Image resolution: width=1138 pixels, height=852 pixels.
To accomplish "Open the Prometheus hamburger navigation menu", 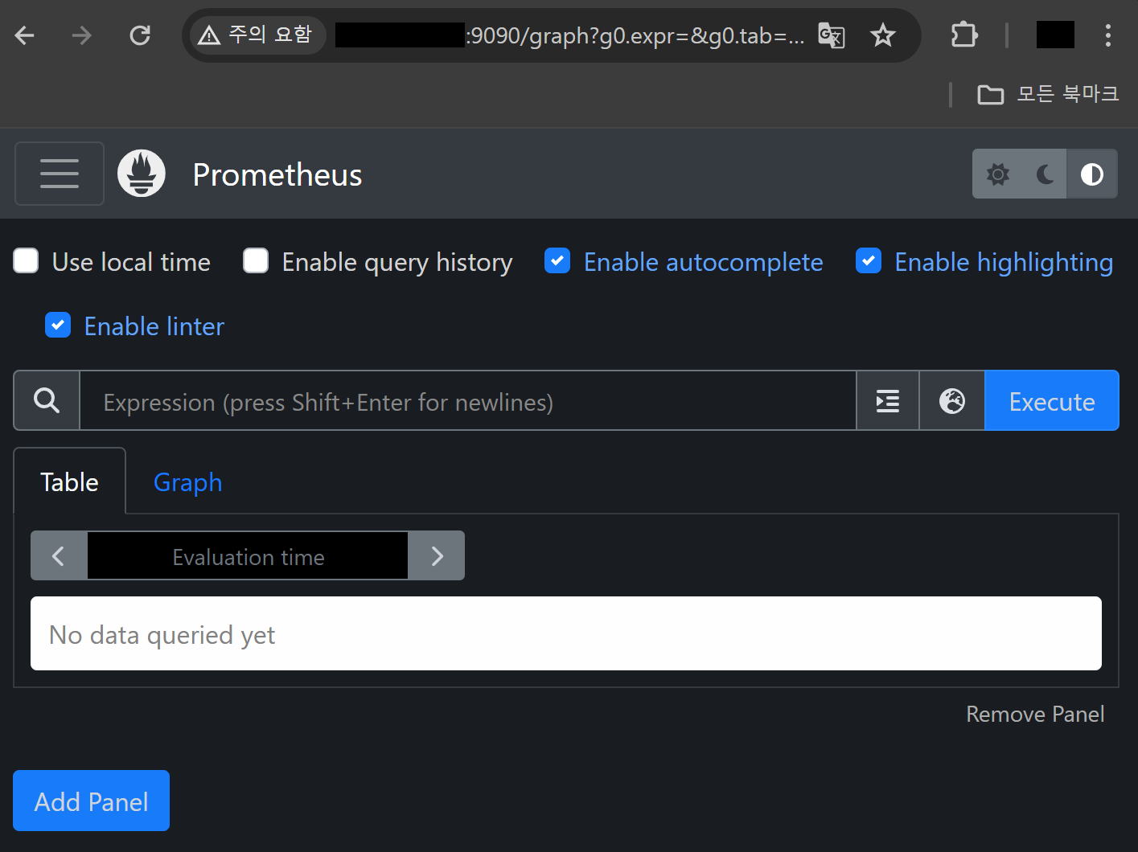I will coord(60,174).
